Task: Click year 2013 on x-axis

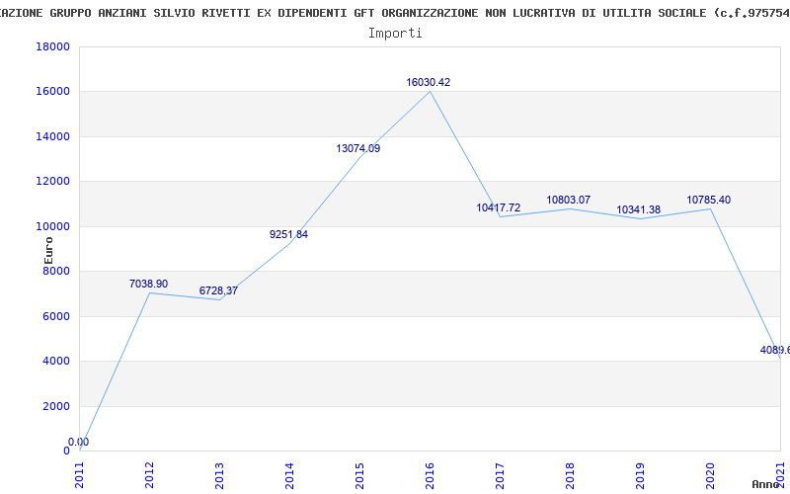Action: (x=219, y=476)
